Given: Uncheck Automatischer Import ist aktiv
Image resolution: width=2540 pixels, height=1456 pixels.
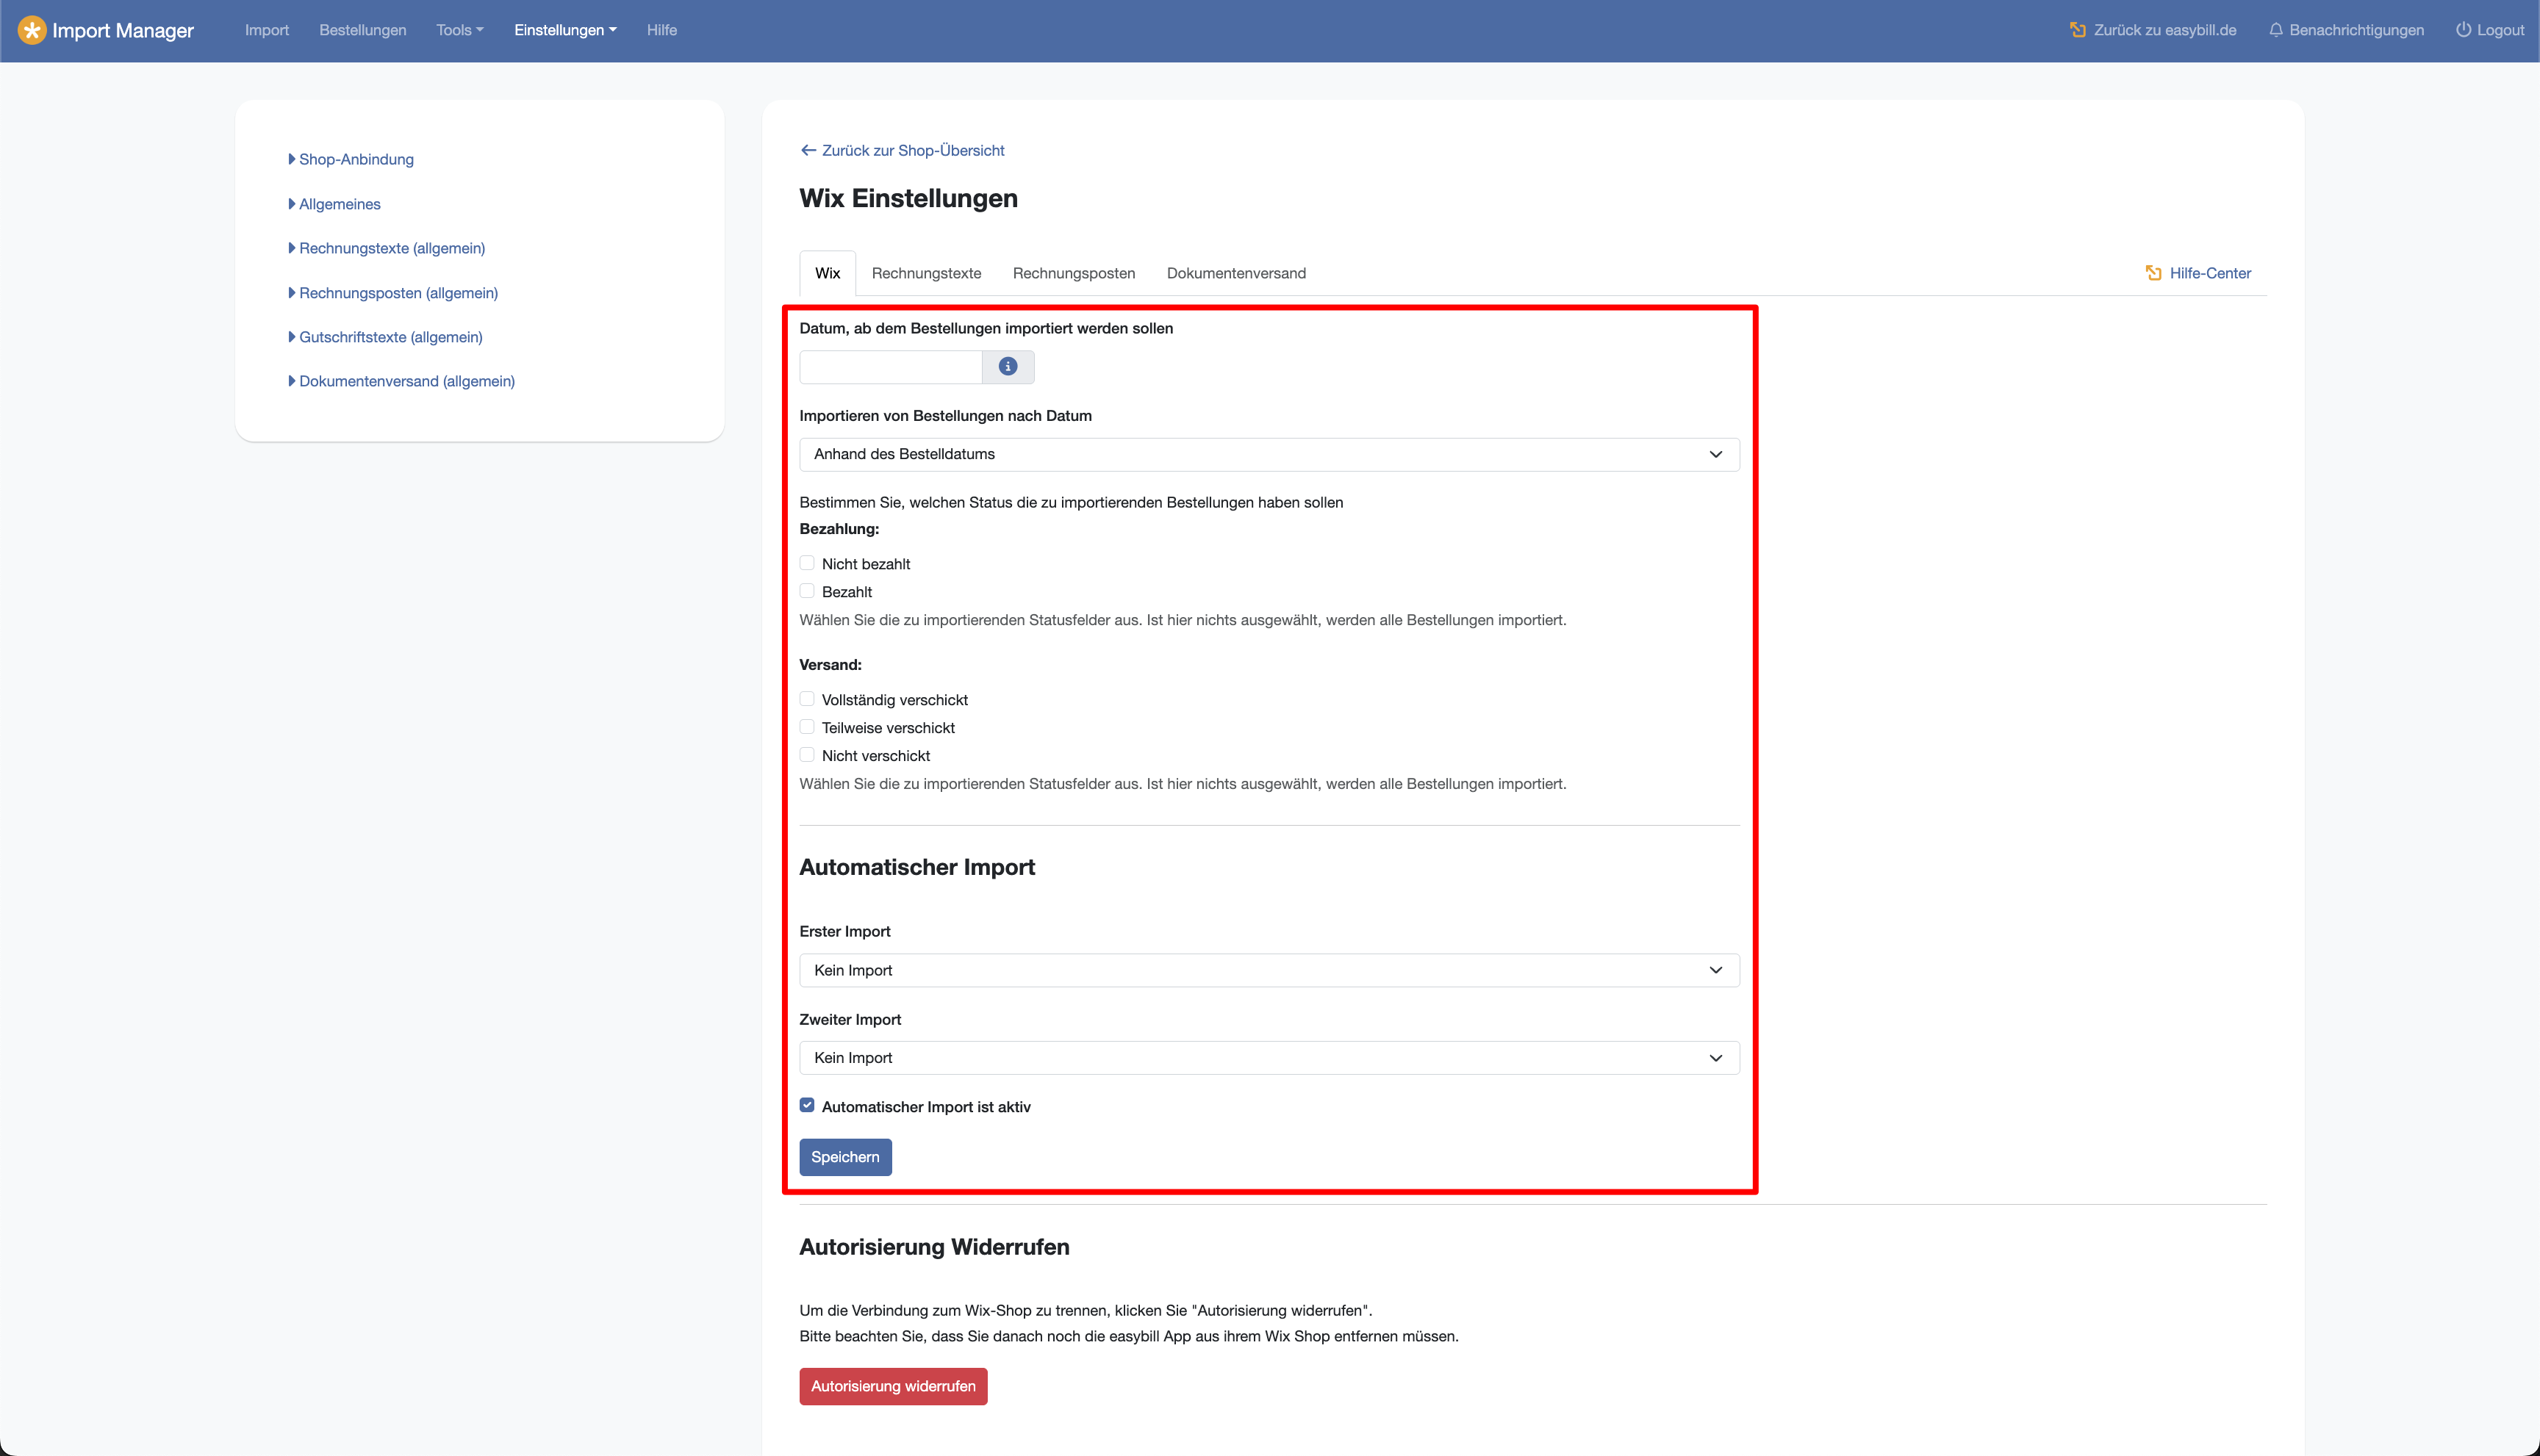Looking at the screenshot, I should pos(807,1105).
